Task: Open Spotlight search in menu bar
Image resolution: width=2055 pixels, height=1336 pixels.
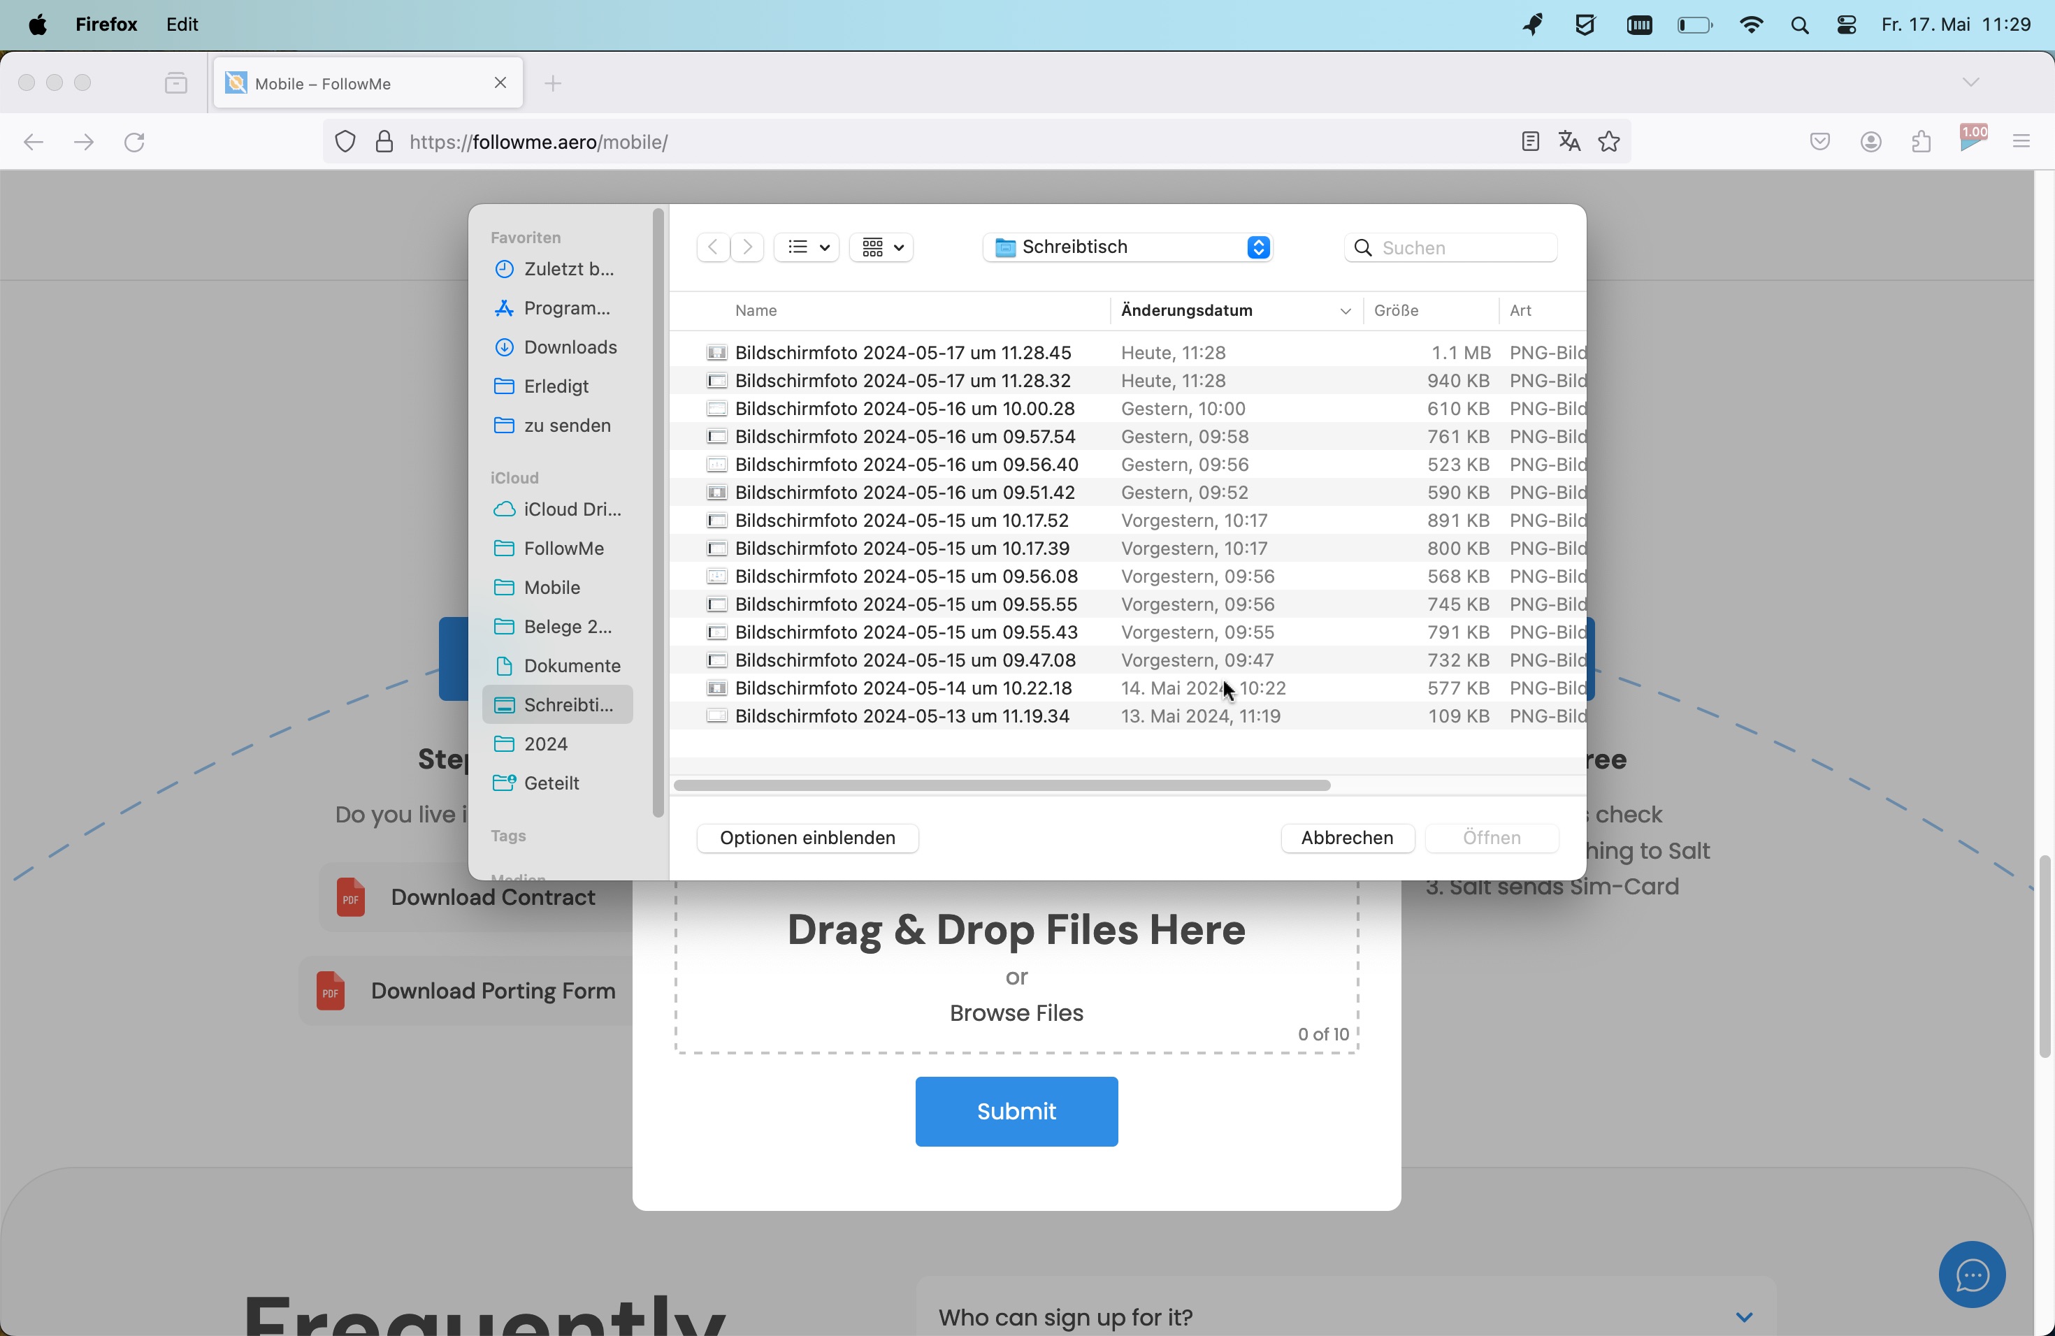Action: (1801, 26)
